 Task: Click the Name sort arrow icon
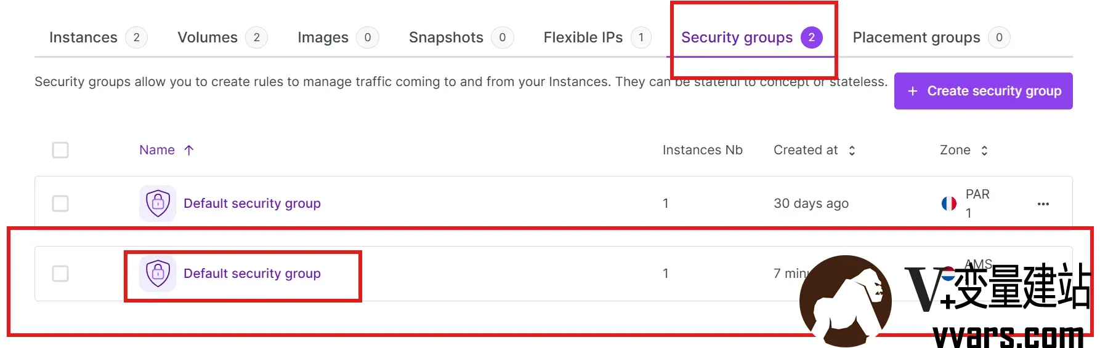point(189,150)
